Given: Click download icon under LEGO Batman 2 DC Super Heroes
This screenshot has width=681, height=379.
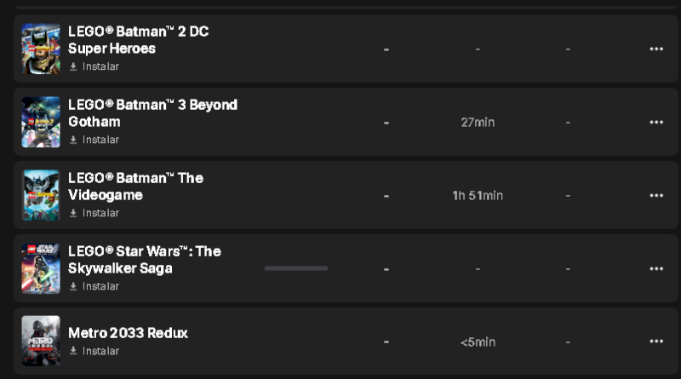Looking at the screenshot, I should click(x=73, y=66).
